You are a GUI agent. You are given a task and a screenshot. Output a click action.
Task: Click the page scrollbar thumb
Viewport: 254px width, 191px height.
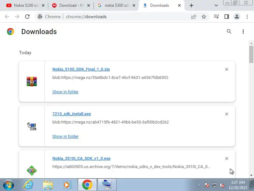(251, 54)
